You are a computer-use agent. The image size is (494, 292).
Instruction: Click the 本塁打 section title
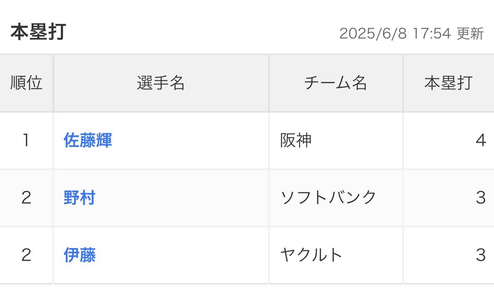point(38,32)
